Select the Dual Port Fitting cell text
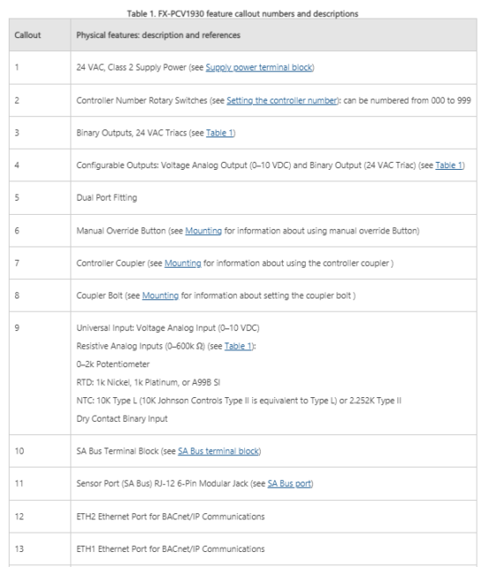 pyautogui.click(x=107, y=198)
